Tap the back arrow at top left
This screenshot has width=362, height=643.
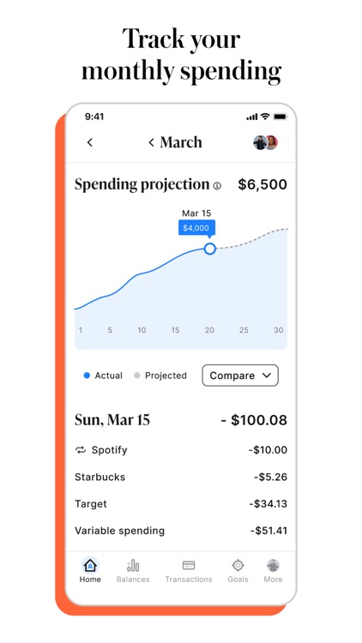click(x=90, y=142)
